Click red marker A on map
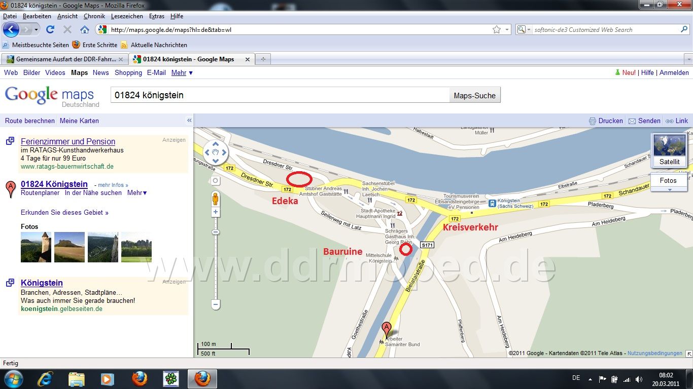This screenshot has width=693, height=389. [387, 330]
